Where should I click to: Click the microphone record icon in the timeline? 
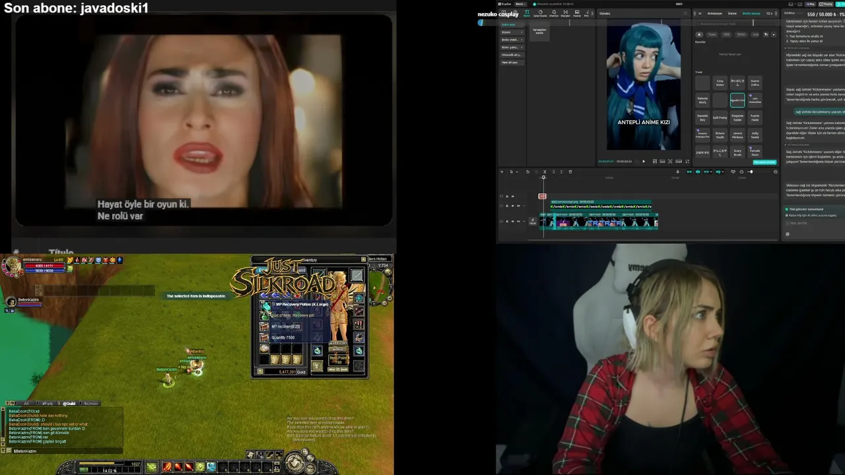click(x=677, y=172)
